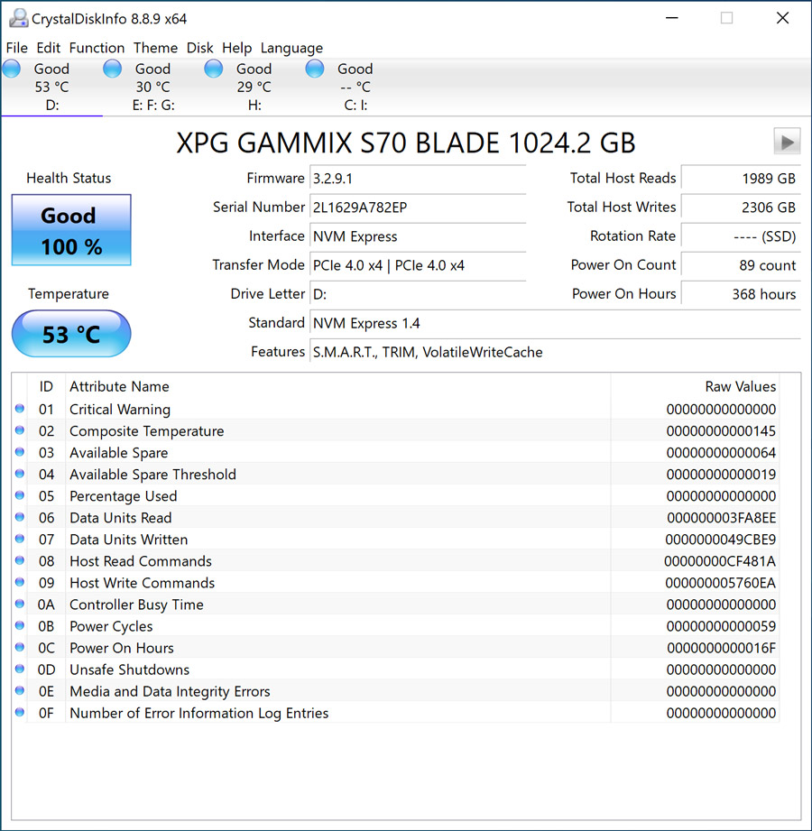Click status dot for Error Information Log Entries
Screen dimensions: 812x831
tap(20, 713)
